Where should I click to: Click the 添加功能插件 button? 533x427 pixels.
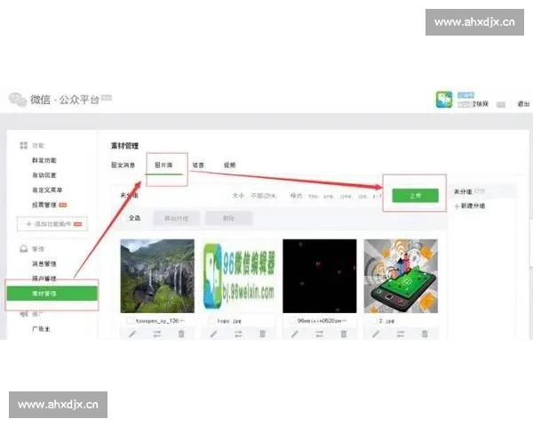coord(52,224)
